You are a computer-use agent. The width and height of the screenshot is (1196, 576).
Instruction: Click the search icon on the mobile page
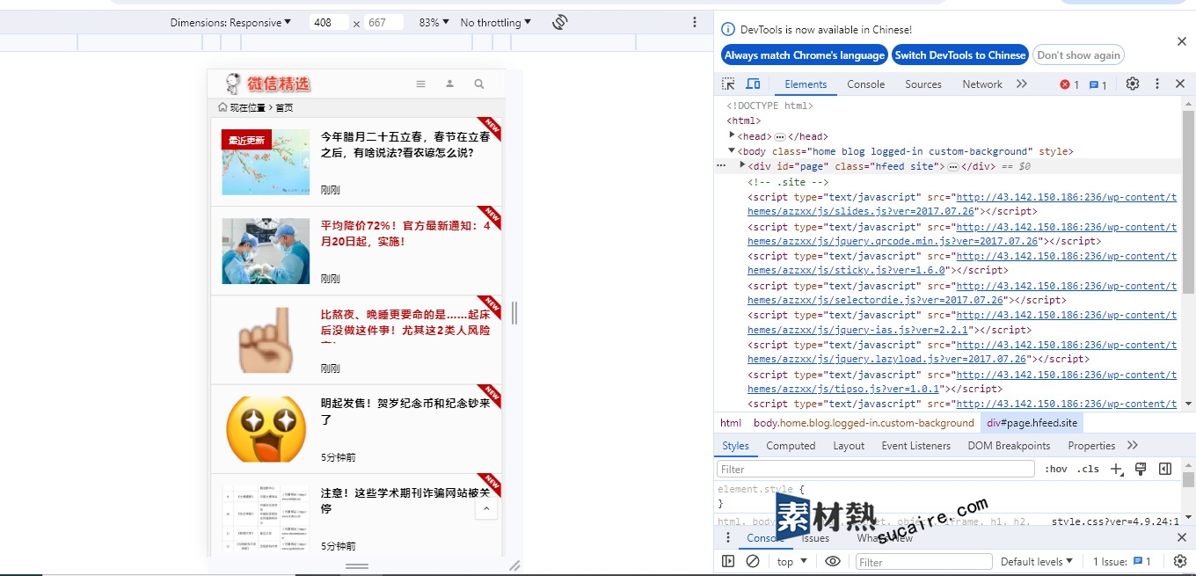479,84
